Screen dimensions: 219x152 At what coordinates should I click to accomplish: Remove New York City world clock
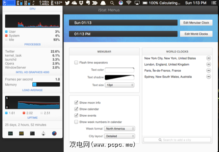tap(209, 58)
